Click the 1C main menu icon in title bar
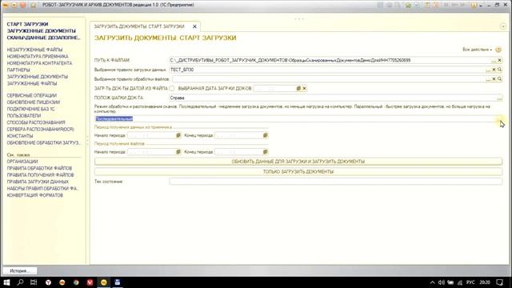This screenshot has height=288, width=512. click(6, 5)
